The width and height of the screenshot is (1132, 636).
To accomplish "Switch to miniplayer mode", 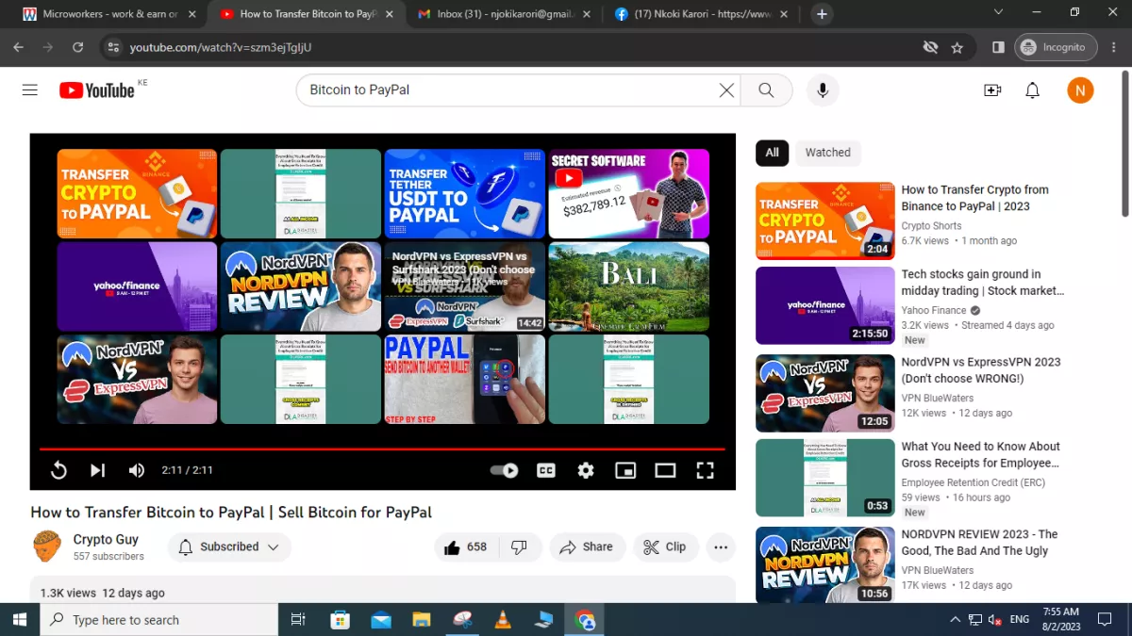I will [x=625, y=469].
